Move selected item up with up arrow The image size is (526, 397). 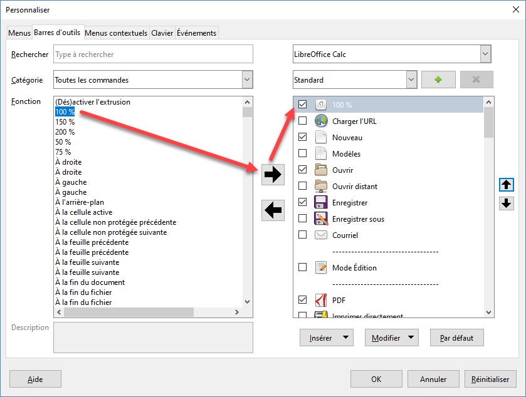pos(507,185)
